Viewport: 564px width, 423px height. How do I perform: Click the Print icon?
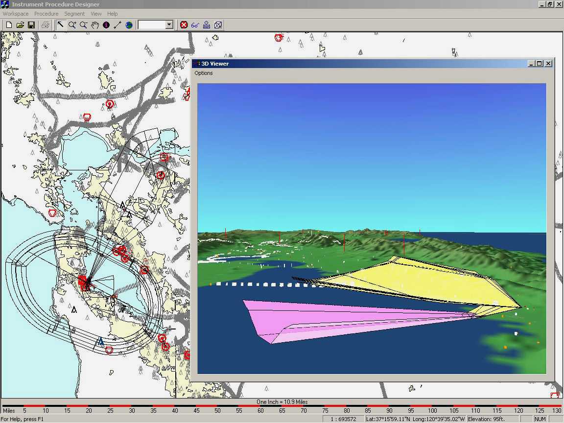point(46,24)
